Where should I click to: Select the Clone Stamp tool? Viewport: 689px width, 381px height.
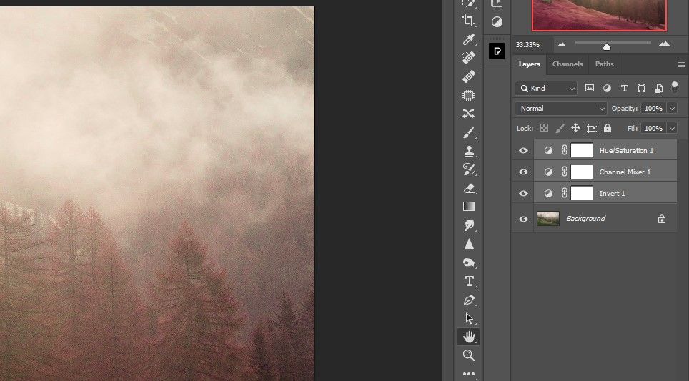(468, 151)
